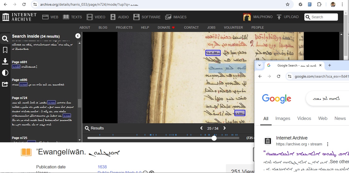Viewport: 349px width, 173px height.
Task: Bookmark this page with the star icon
Action: pyautogui.click(x=288, y=4)
